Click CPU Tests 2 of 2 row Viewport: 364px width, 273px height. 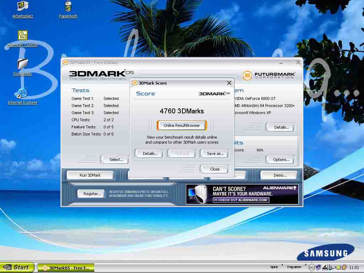coord(92,120)
